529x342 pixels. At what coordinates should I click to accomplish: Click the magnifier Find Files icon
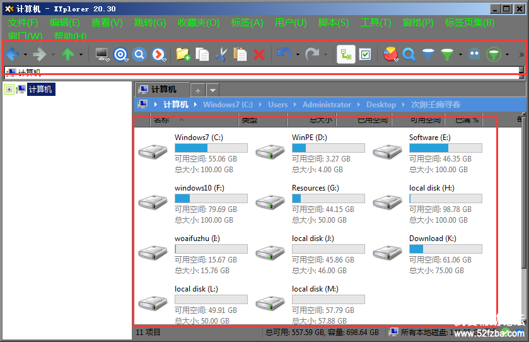tap(409, 54)
